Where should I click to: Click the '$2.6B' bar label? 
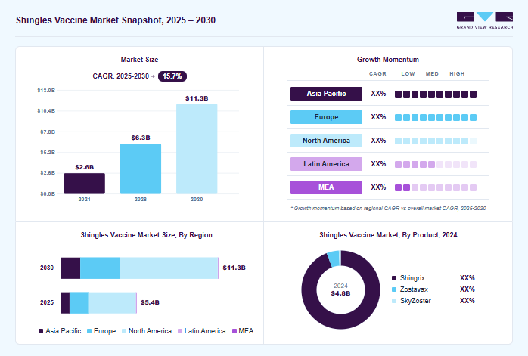(x=85, y=167)
